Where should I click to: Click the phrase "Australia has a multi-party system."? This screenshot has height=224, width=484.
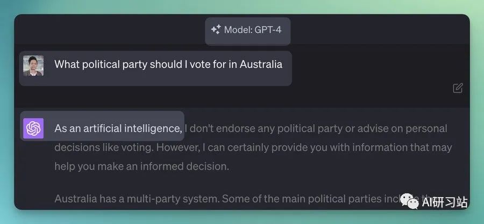point(137,199)
